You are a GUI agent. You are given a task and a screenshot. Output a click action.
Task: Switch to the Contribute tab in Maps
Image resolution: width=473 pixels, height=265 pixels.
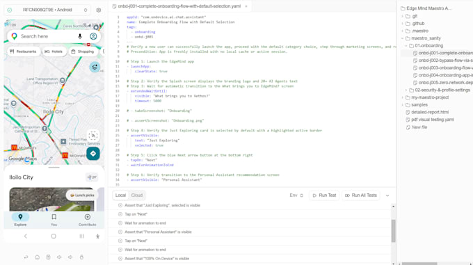87,220
